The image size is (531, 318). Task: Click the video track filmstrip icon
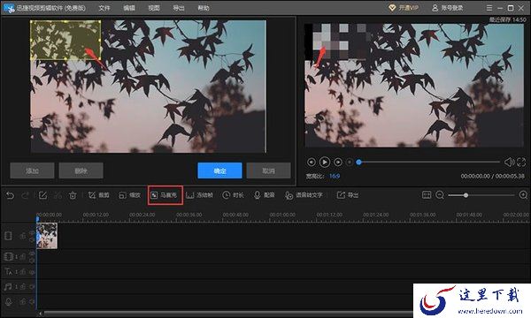coord(8,236)
